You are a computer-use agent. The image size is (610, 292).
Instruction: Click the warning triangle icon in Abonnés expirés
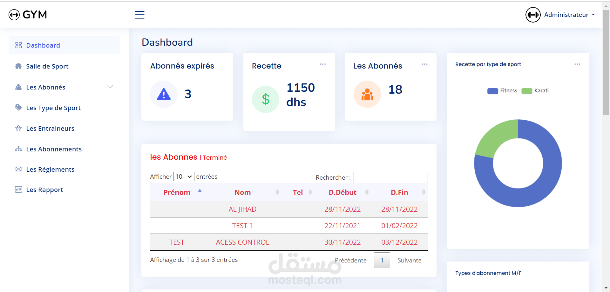coord(164,94)
